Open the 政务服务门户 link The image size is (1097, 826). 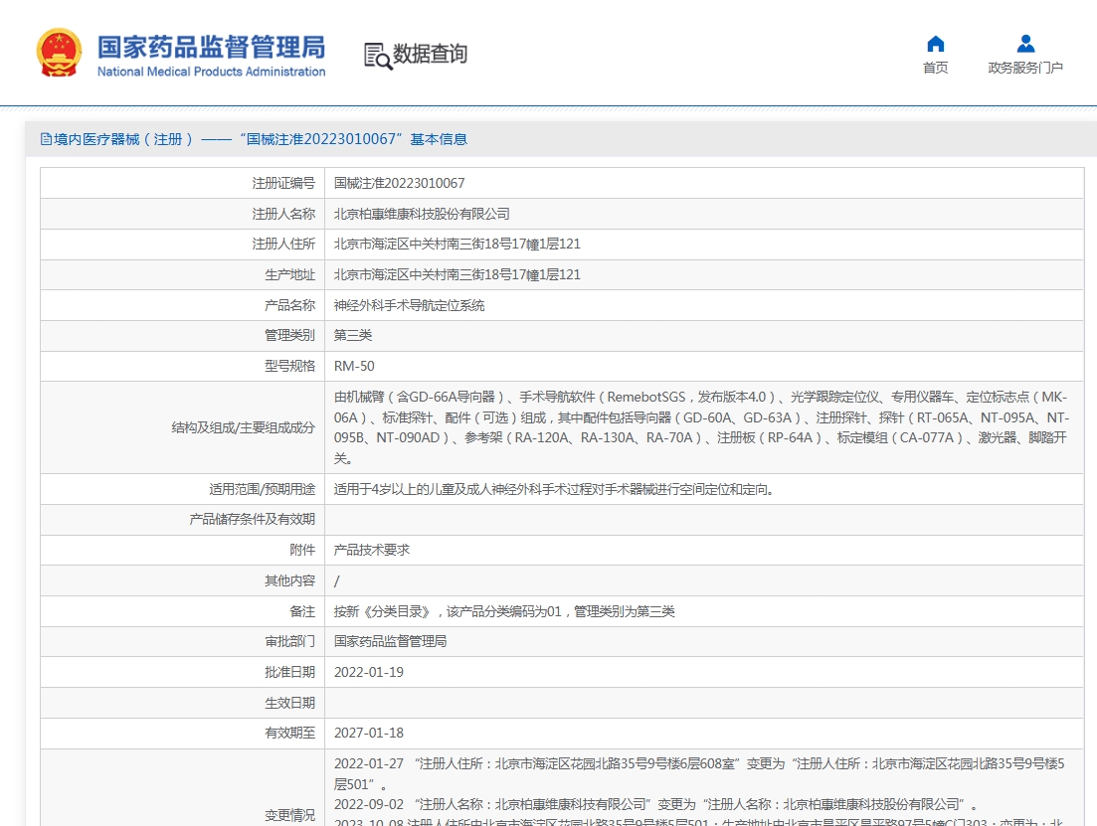[x=1025, y=68]
